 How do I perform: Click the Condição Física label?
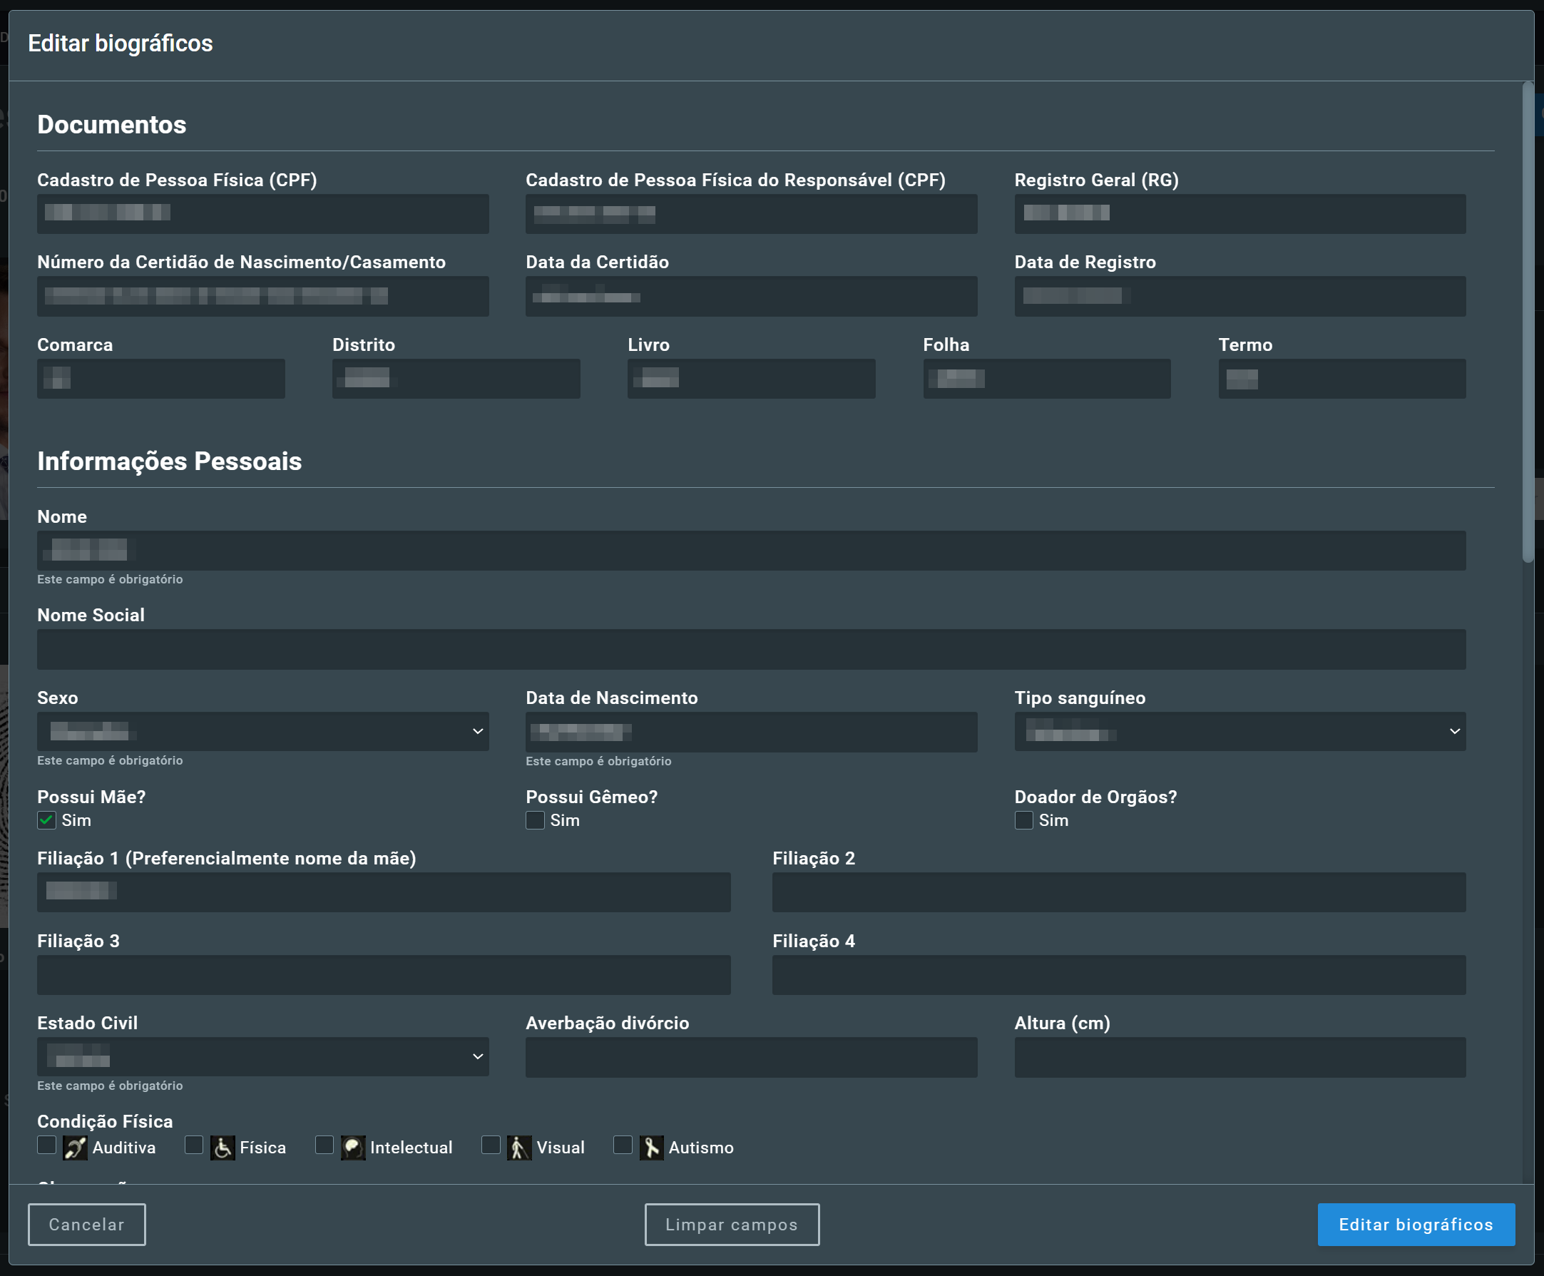(105, 1121)
